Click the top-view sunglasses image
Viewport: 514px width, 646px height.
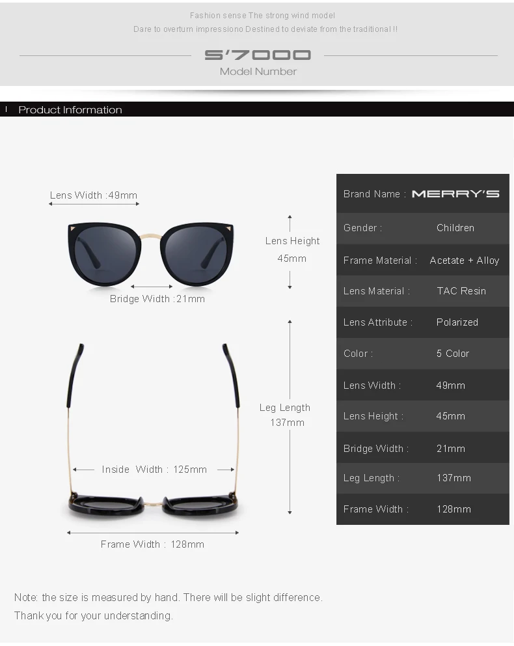coord(153,430)
